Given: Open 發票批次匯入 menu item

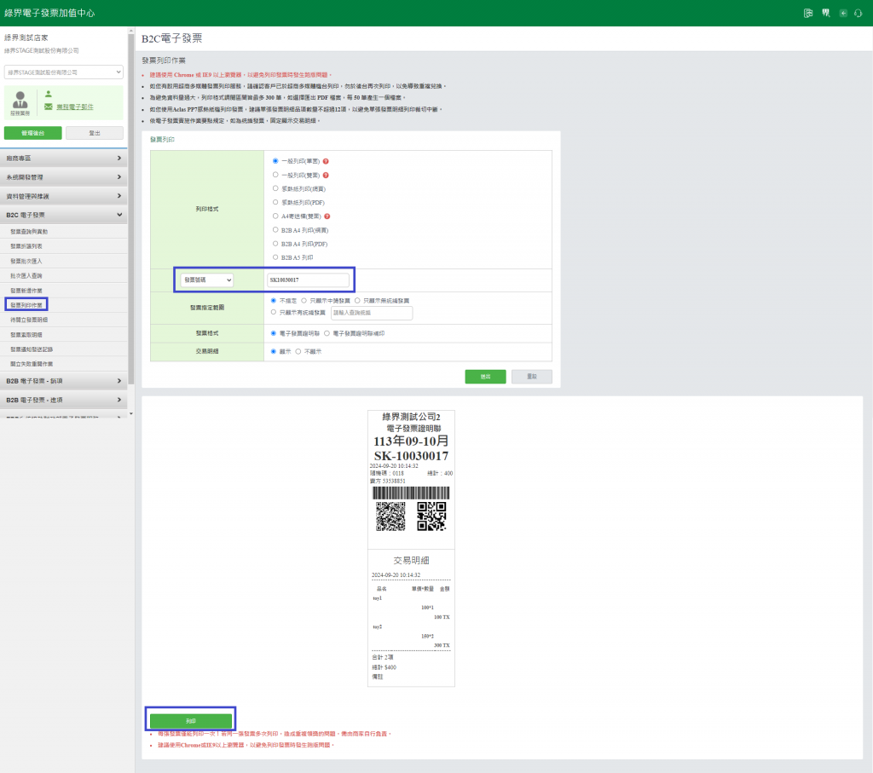Looking at the screenshot, I should (26, 261).
